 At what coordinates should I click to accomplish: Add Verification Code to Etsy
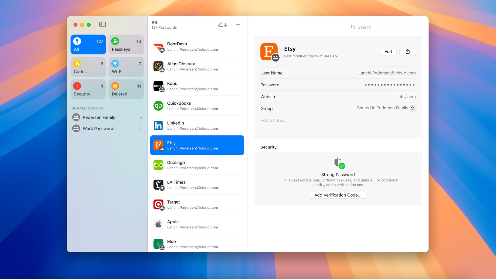click(x=338, y=195)
